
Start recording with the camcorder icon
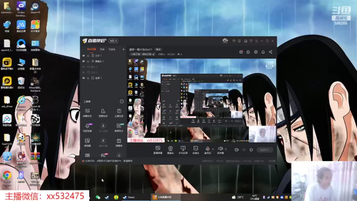[237, 150]
